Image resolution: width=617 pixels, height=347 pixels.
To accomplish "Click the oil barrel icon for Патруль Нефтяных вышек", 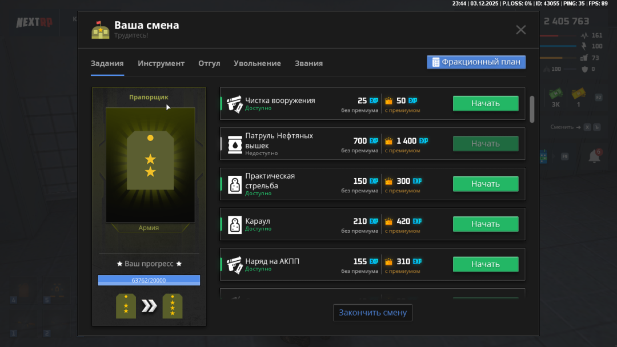I will click(x=235, y=144).
